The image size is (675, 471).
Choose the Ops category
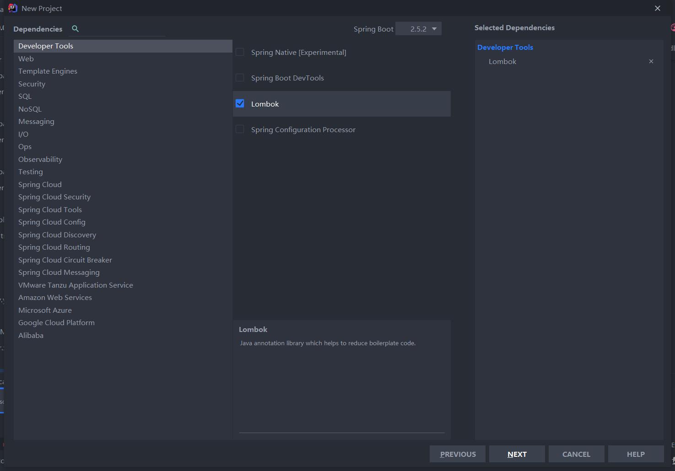tap(123, 146)
